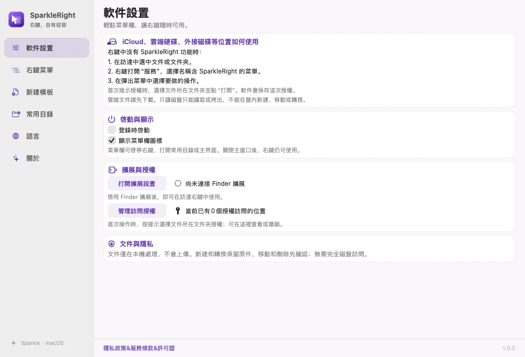Click the 首次操作時，按提示選擇 hint text
The image size is (525, 357).
(x=196, y=224)
